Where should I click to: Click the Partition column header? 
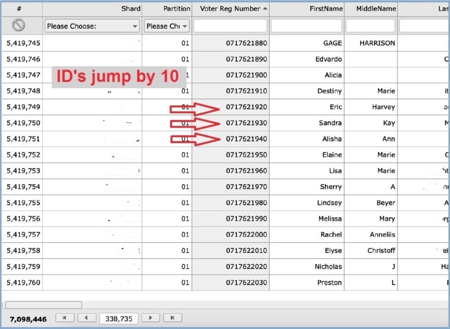[176, 9]
